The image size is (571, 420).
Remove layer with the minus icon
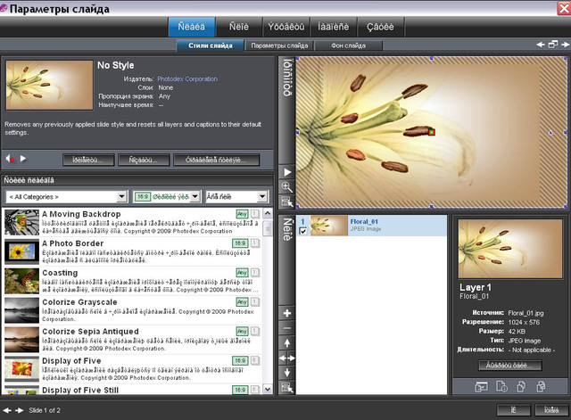coord(287,328)
